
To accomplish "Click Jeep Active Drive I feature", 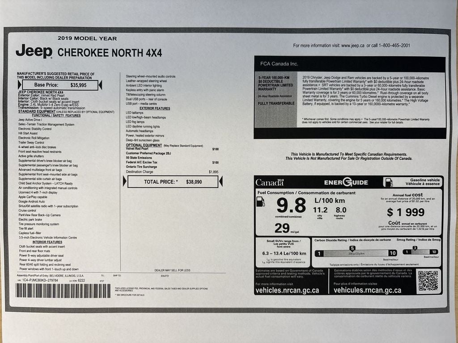I will pyautogui.click(x=30, y=120).
